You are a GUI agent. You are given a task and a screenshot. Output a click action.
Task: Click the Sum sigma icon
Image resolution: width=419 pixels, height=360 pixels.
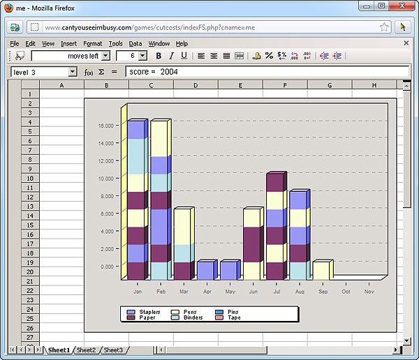(101, 72)
